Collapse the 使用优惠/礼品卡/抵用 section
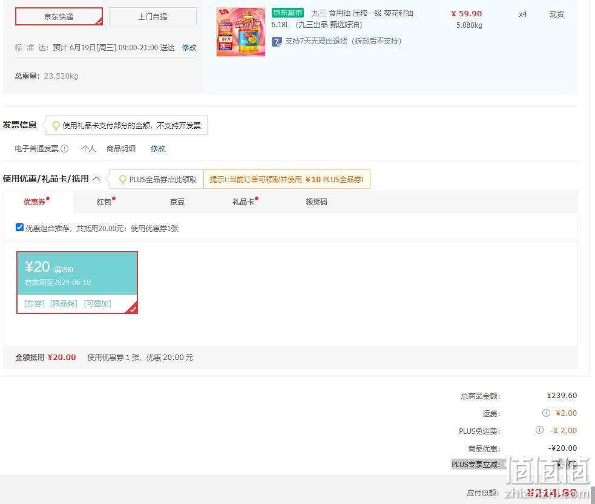 [96, 178]
